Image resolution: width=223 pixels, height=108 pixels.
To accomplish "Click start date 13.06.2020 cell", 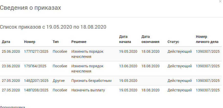I will click(x=128, y=66).
